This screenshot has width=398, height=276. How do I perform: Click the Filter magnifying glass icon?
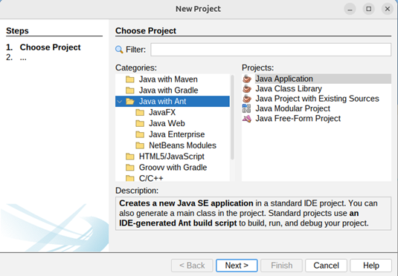119,50
